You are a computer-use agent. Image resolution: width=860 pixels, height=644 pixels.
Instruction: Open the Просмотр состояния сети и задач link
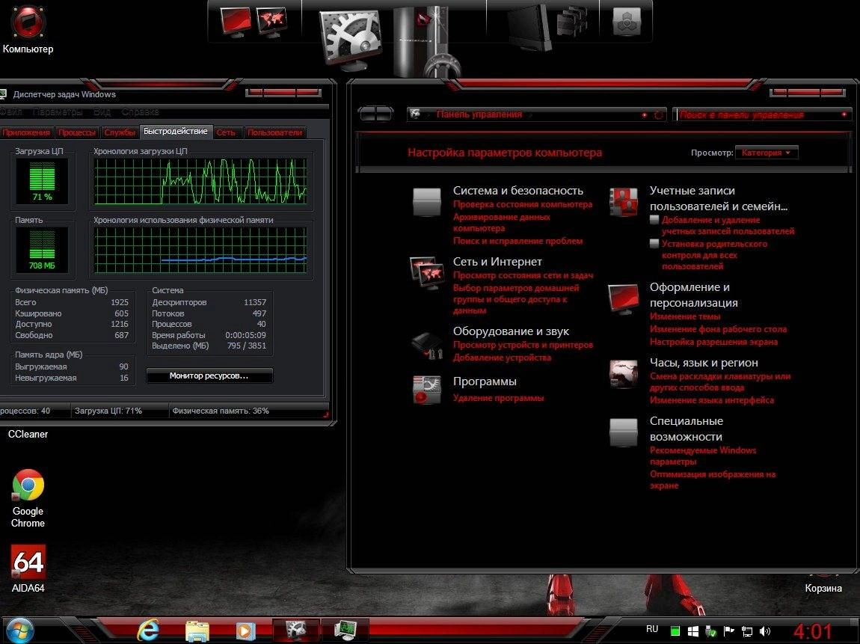[x=523, y=275]
